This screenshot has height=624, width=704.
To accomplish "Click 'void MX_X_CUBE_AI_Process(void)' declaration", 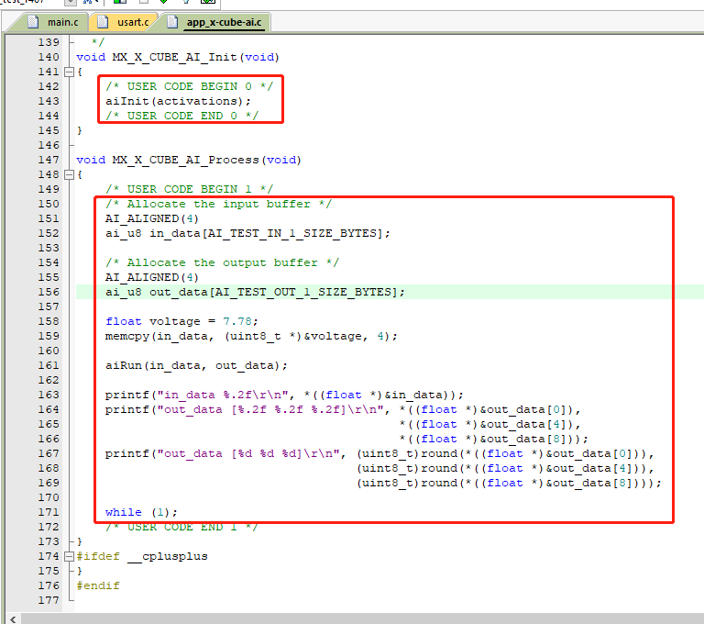I will (189, 160).
